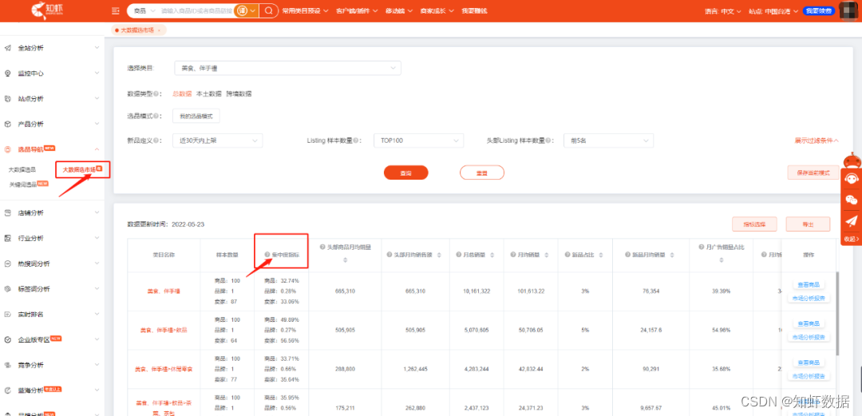Click the 导出 export button
The image size is (862, 416).
[808, 224]
